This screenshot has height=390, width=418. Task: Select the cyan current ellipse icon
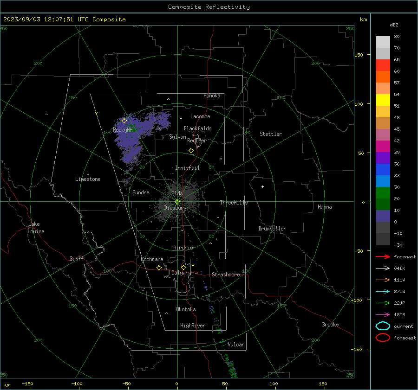click(383, 326)
